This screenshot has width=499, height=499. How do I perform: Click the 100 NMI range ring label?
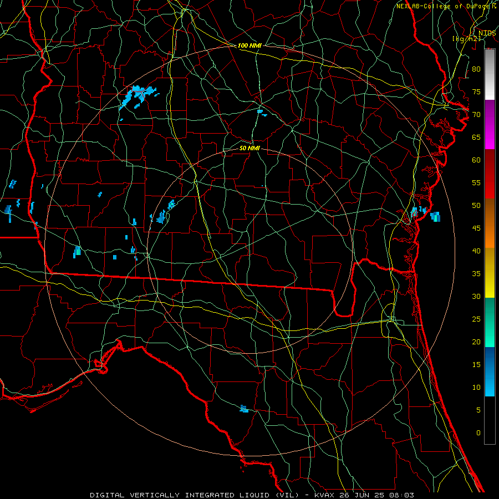coord(249,45)
